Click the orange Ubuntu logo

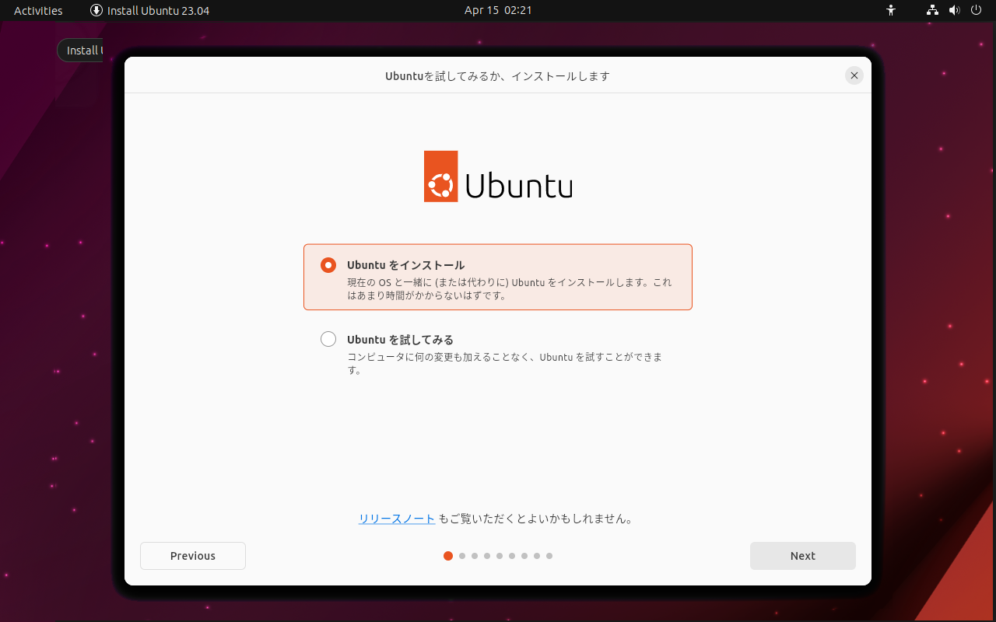click(440, 176)
